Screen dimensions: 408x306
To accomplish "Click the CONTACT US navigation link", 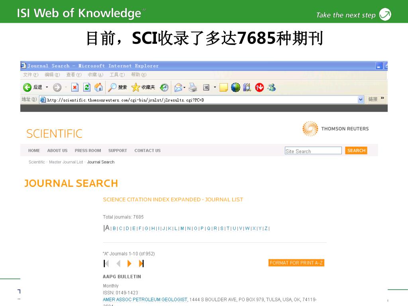I will point(147,150).
